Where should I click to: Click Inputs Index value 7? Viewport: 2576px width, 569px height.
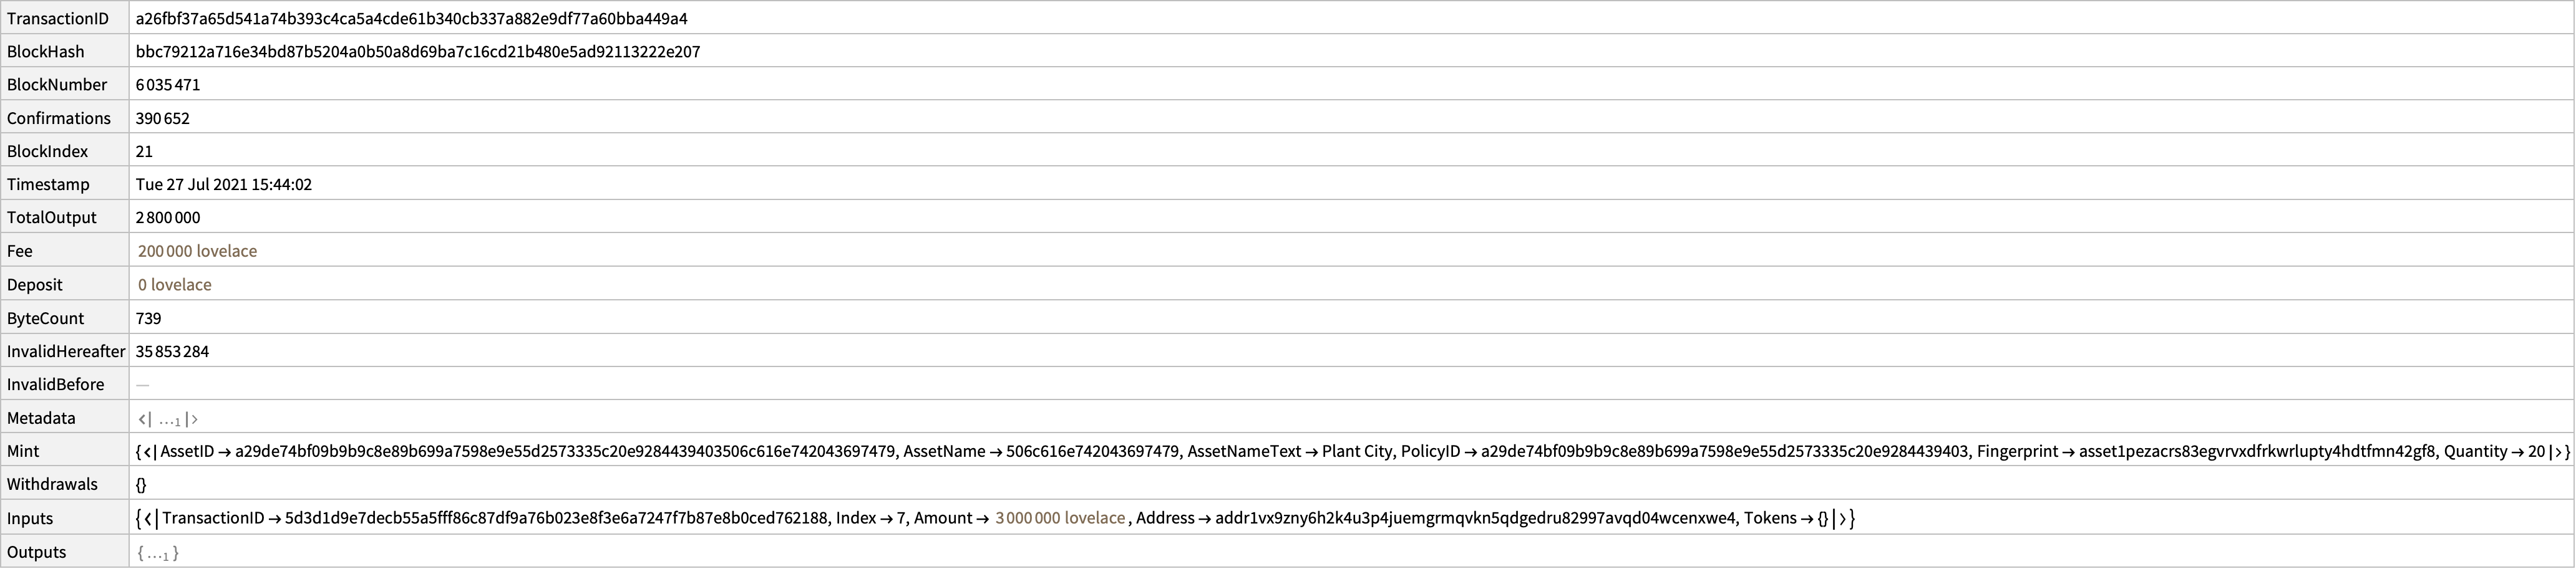[x=902, y=518]
